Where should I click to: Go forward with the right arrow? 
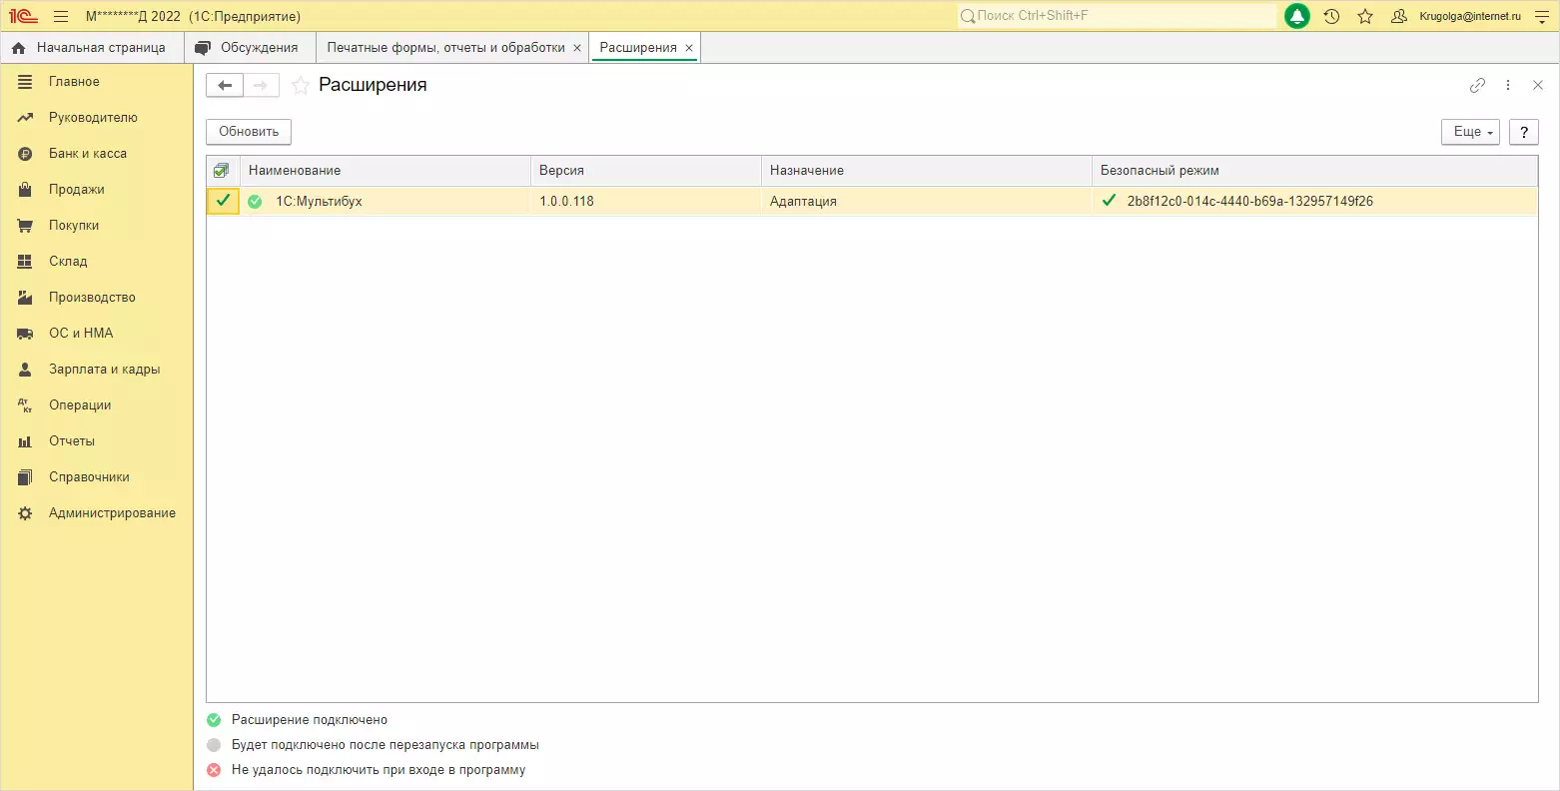coord(261,86)
